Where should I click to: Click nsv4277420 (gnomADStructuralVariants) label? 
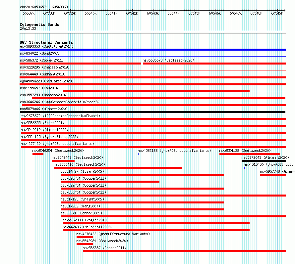57,144
